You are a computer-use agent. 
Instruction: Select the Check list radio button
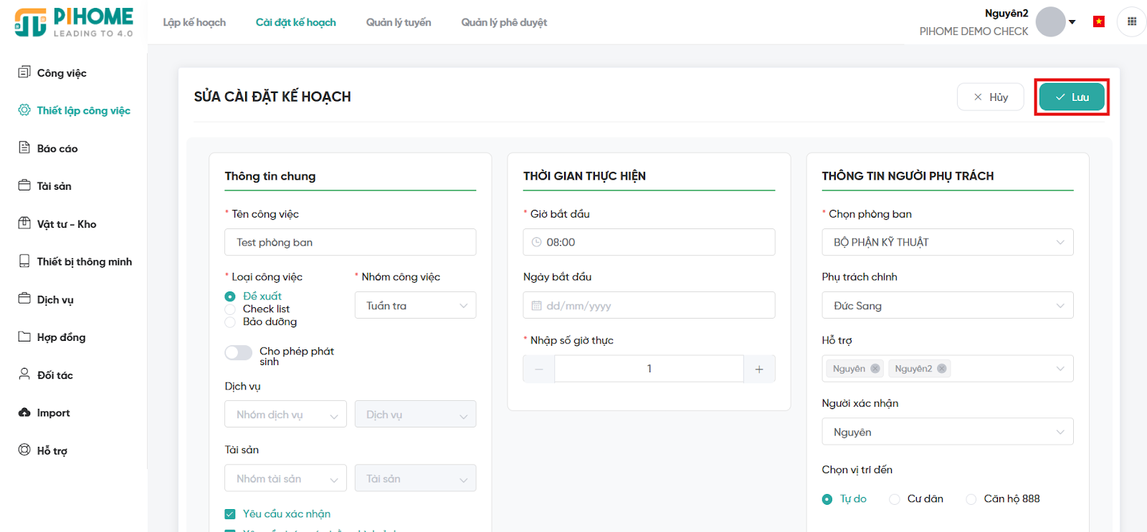pos(230,309)
